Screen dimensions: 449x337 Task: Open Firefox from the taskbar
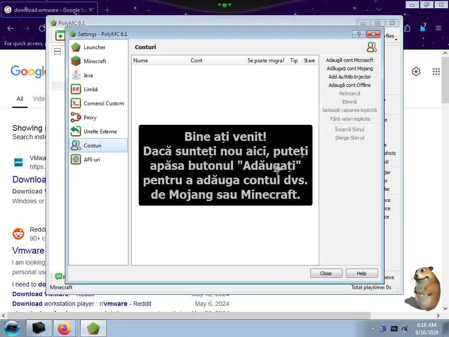[64, 328]
